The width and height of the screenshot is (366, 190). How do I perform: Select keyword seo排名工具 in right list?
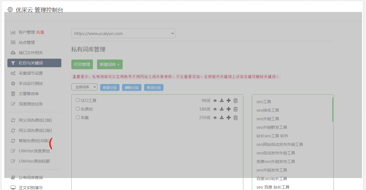pos(268,110)
